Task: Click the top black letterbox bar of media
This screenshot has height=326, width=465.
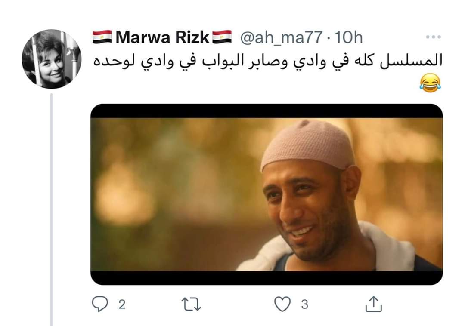Action: 267,111
